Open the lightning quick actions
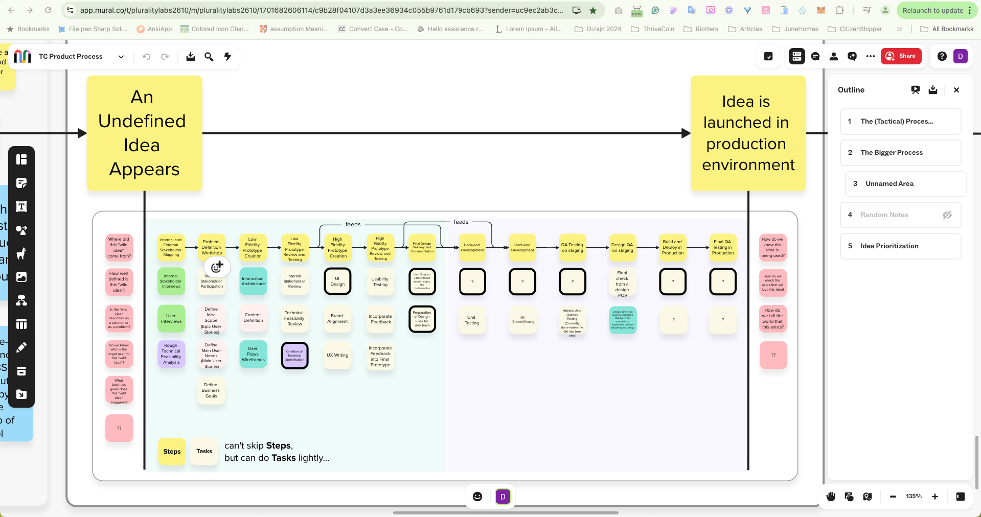 227,57
